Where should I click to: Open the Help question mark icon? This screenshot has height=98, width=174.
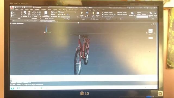coord(147,8)
